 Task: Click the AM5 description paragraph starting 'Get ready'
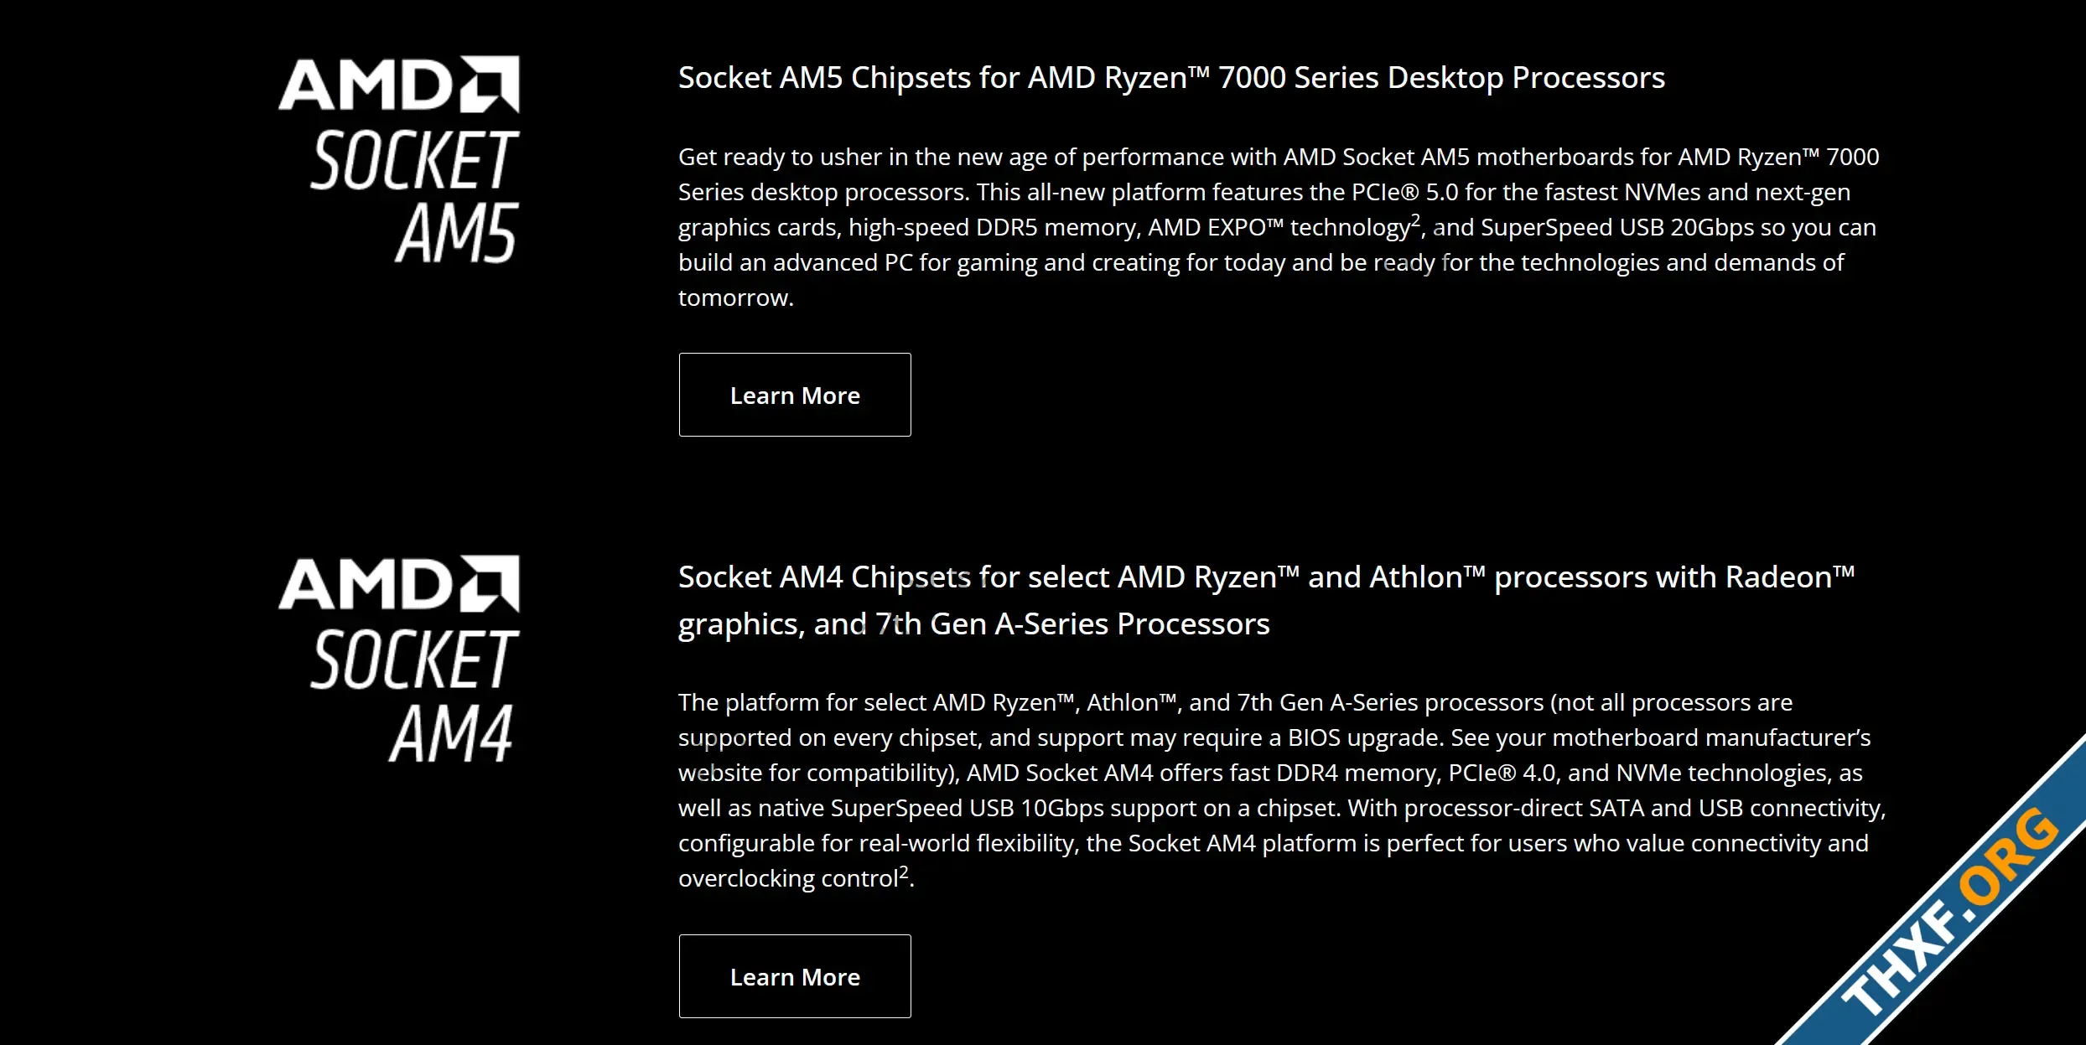click(x=1279, y=227)
